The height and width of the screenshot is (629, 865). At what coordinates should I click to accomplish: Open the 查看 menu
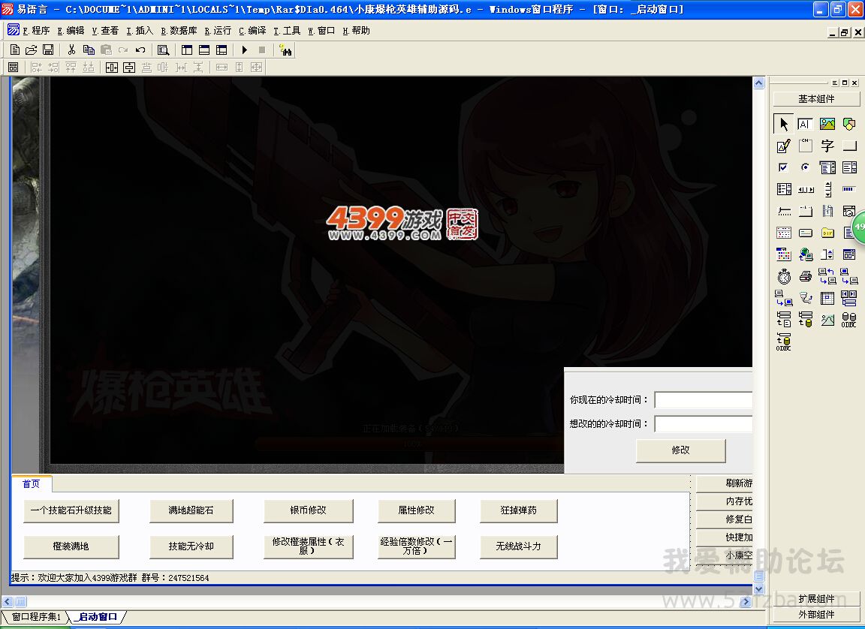(105, 31)
